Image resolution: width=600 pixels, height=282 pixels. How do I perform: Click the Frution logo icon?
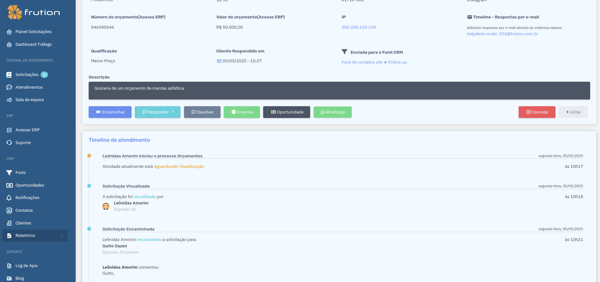(15, 12)
